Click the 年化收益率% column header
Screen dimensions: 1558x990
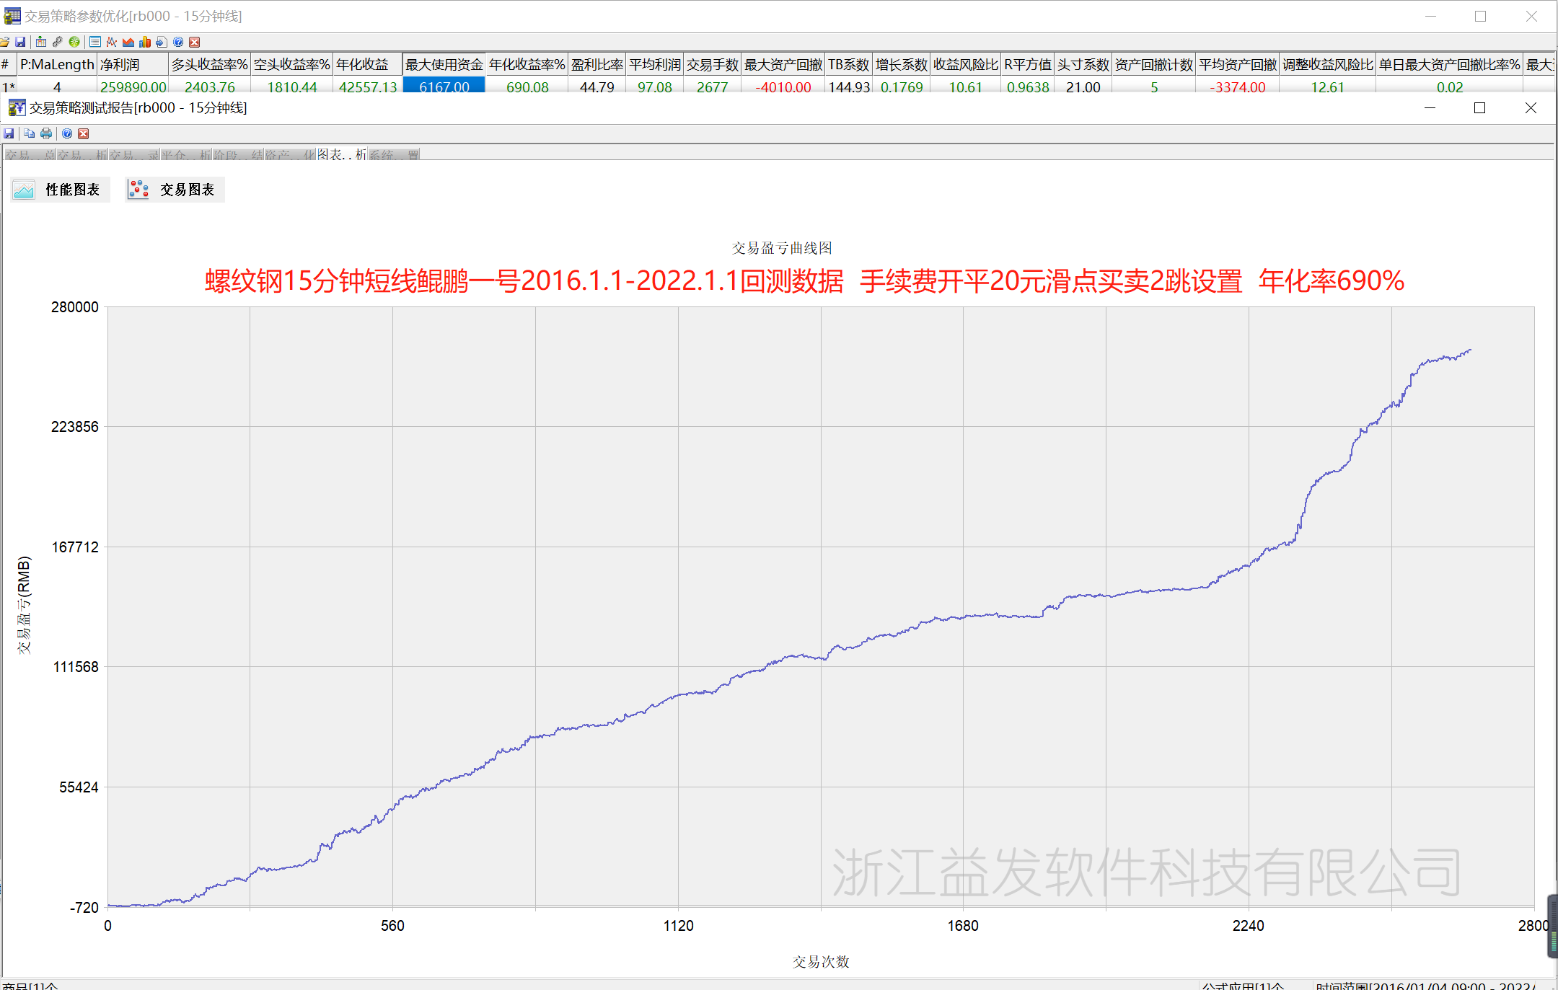pos(527,65)
